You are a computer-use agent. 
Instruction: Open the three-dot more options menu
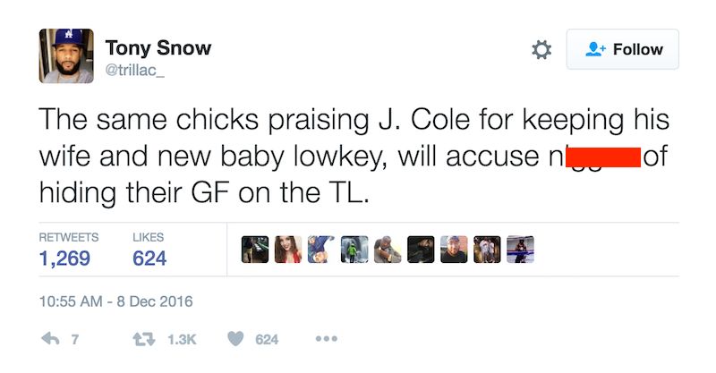coord(326,339)
